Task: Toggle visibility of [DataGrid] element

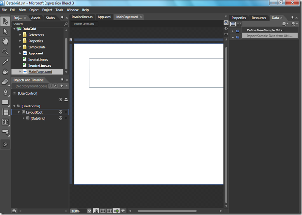Action: (60, 118)
